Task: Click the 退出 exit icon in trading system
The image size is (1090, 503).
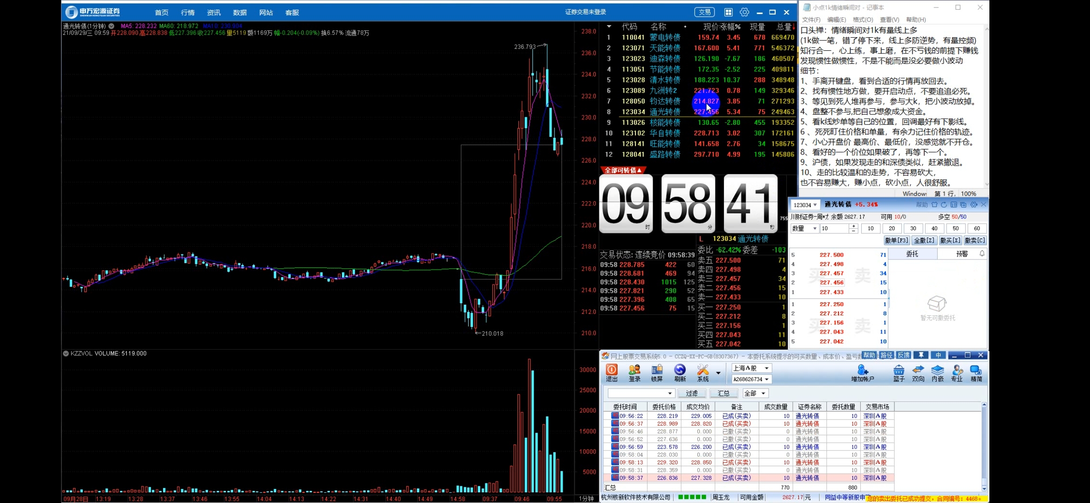Action: coord(612,373)
